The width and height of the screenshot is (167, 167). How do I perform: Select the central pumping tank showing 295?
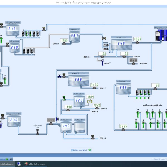[123, 88]
